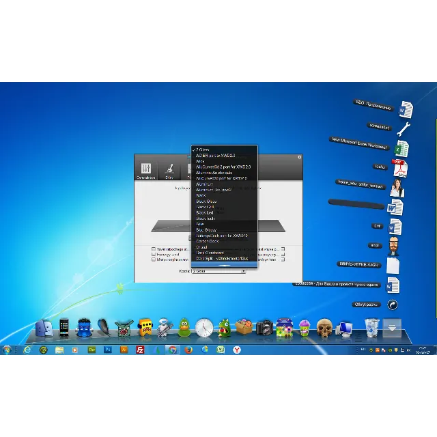This screenshot has width=437, height=437.
Task: Select the sliders settings tab in dialog
Action: click(145, 171)
